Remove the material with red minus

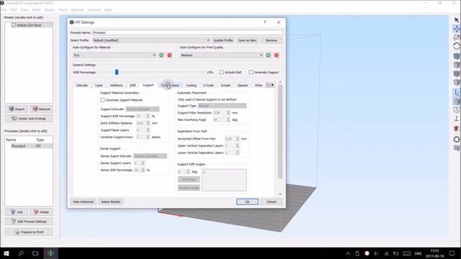tap(169, 55)
